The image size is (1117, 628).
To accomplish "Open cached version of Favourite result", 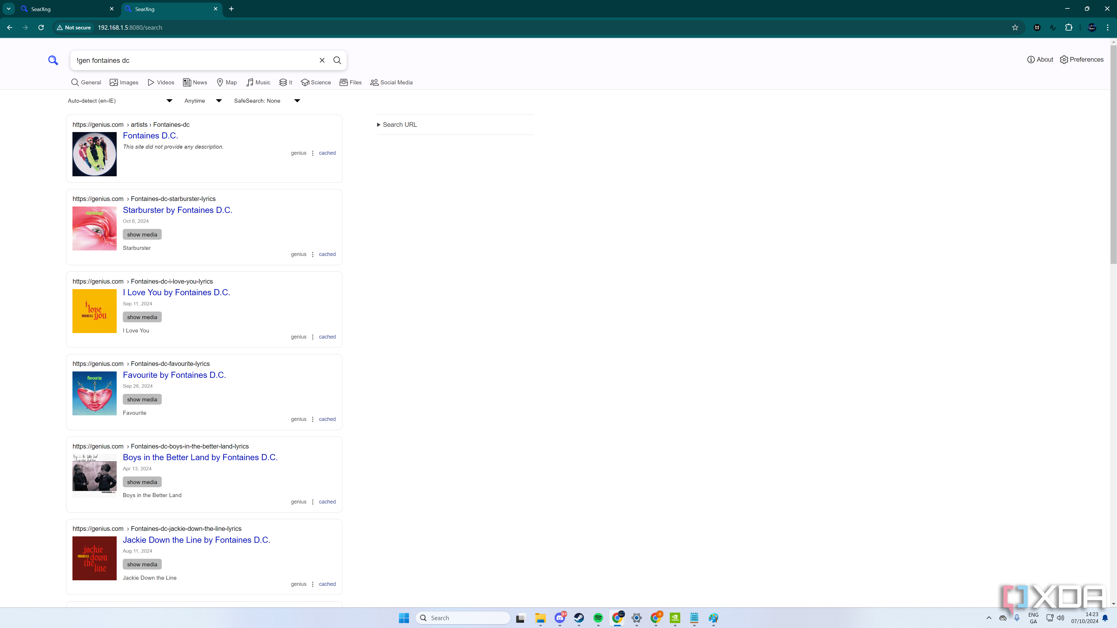I will (x=327, y=419).
